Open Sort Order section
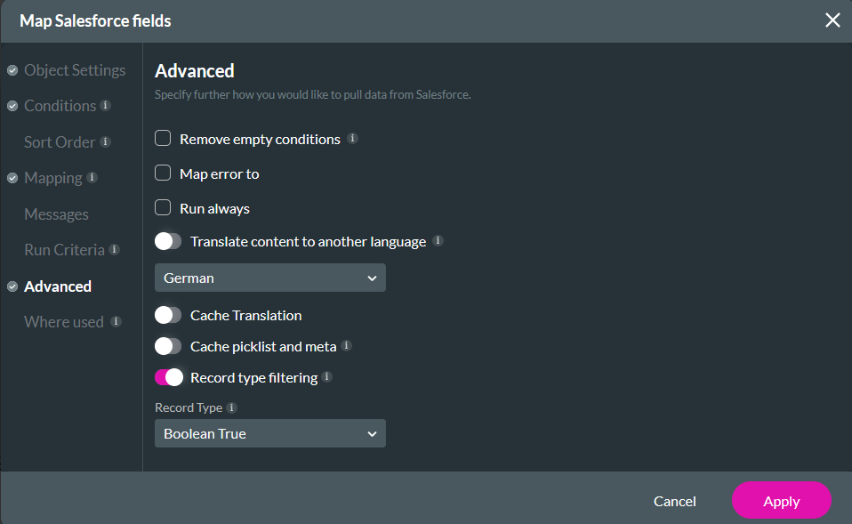The image size is (852, 524). [60, 141]
